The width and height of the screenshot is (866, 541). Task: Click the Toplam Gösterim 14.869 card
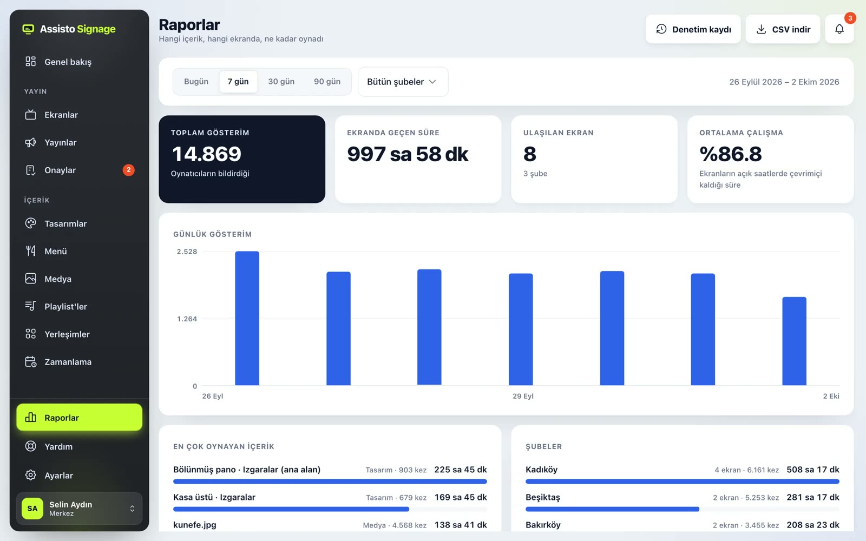coord(242,159)
